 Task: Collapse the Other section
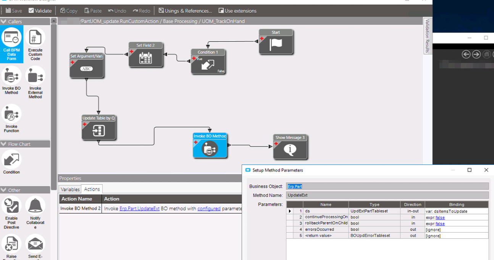tap(4, 190)
